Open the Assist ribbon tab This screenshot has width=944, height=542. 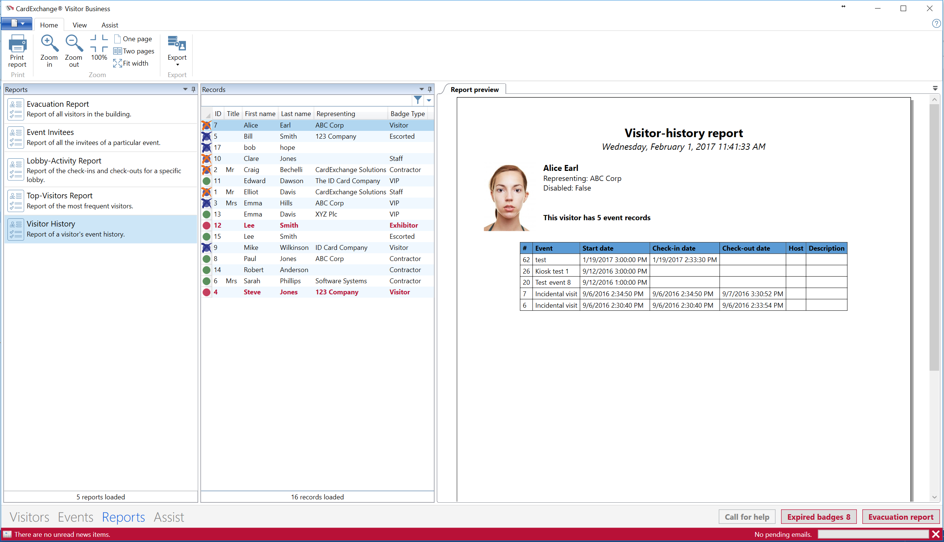[109, 25]
